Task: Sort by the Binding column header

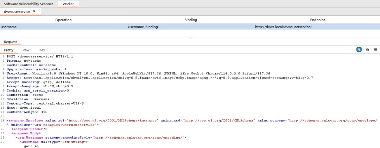Action: pyautogui.click(x=190, y=20)
